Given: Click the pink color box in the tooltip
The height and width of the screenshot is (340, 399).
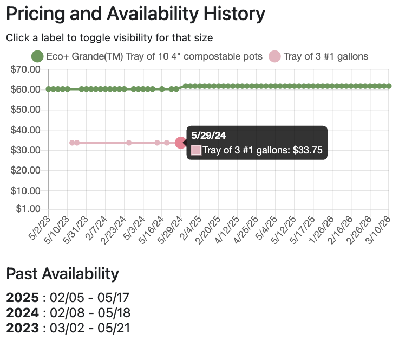Looking at the screenshot, I should [197, 151].
